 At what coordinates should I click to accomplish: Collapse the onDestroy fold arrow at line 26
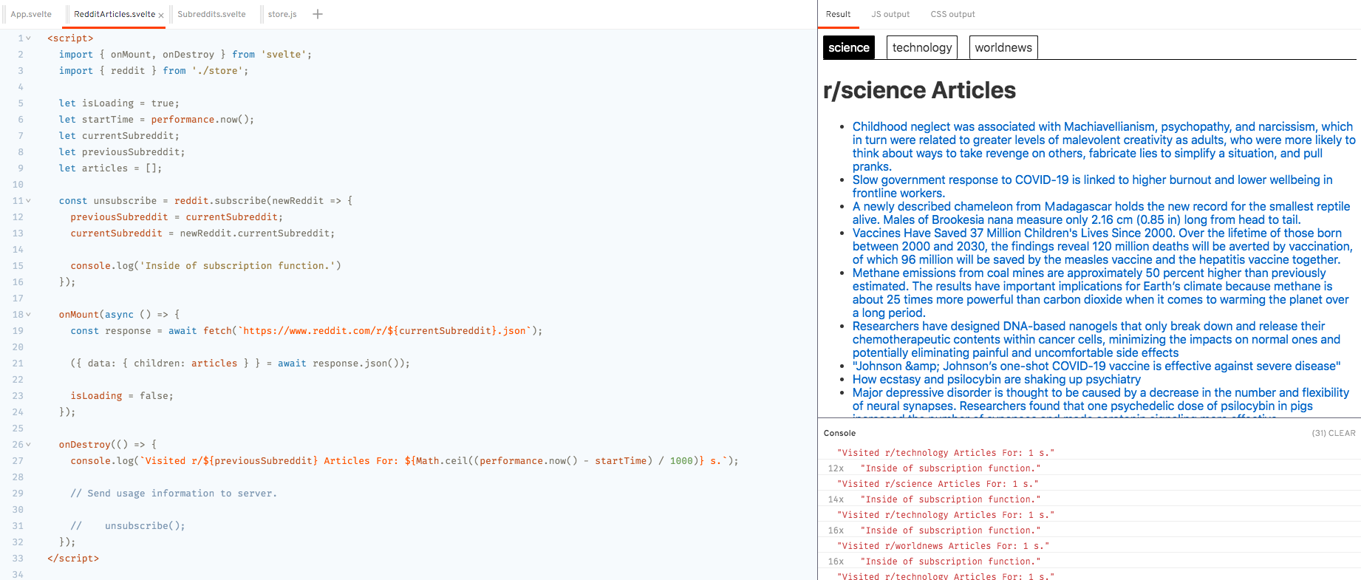[29, 445]
